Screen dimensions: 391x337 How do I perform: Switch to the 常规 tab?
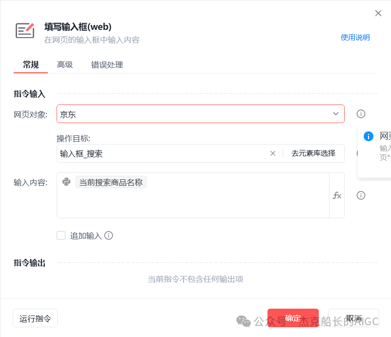31,64
